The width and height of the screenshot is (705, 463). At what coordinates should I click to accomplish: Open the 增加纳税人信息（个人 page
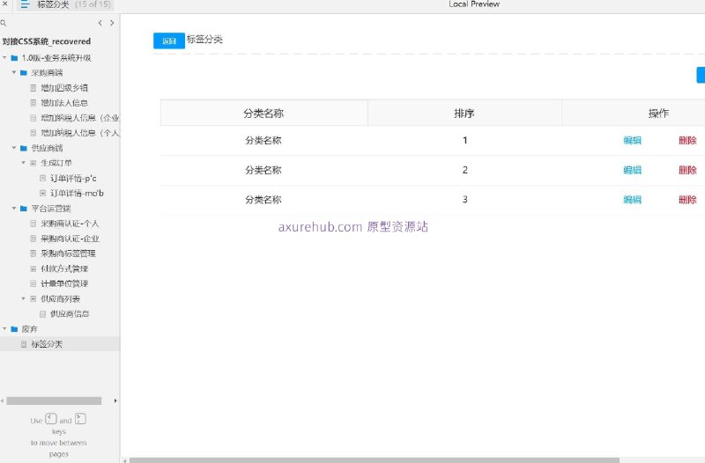[x=80, y=133]
